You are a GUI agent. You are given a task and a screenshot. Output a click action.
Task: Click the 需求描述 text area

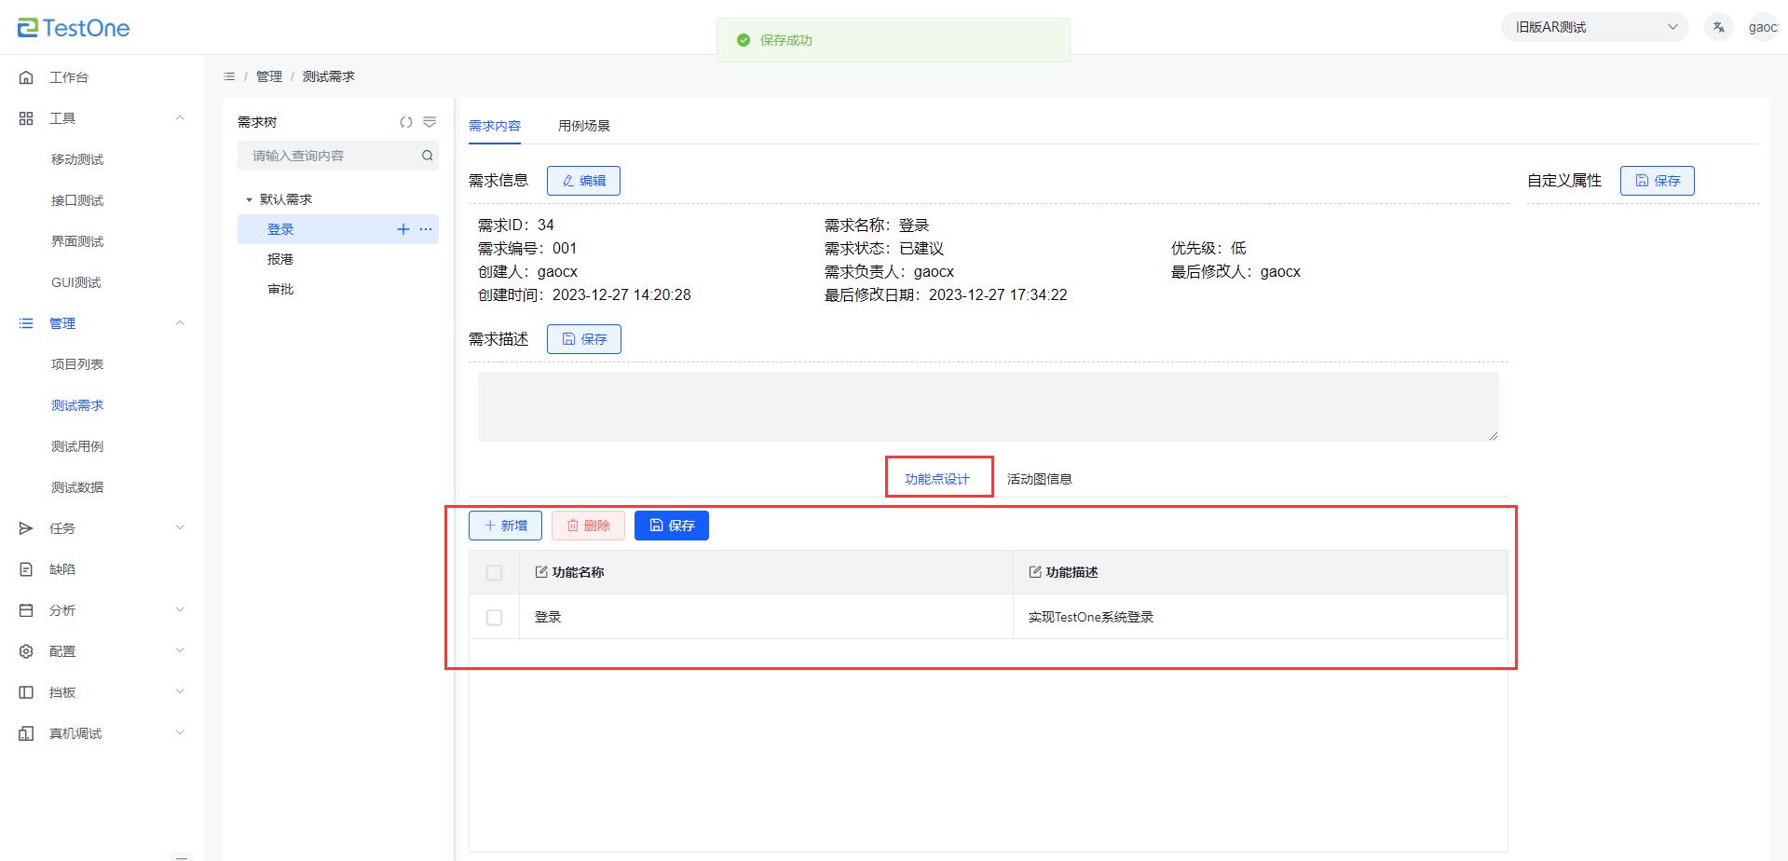[x=988, y=406]
